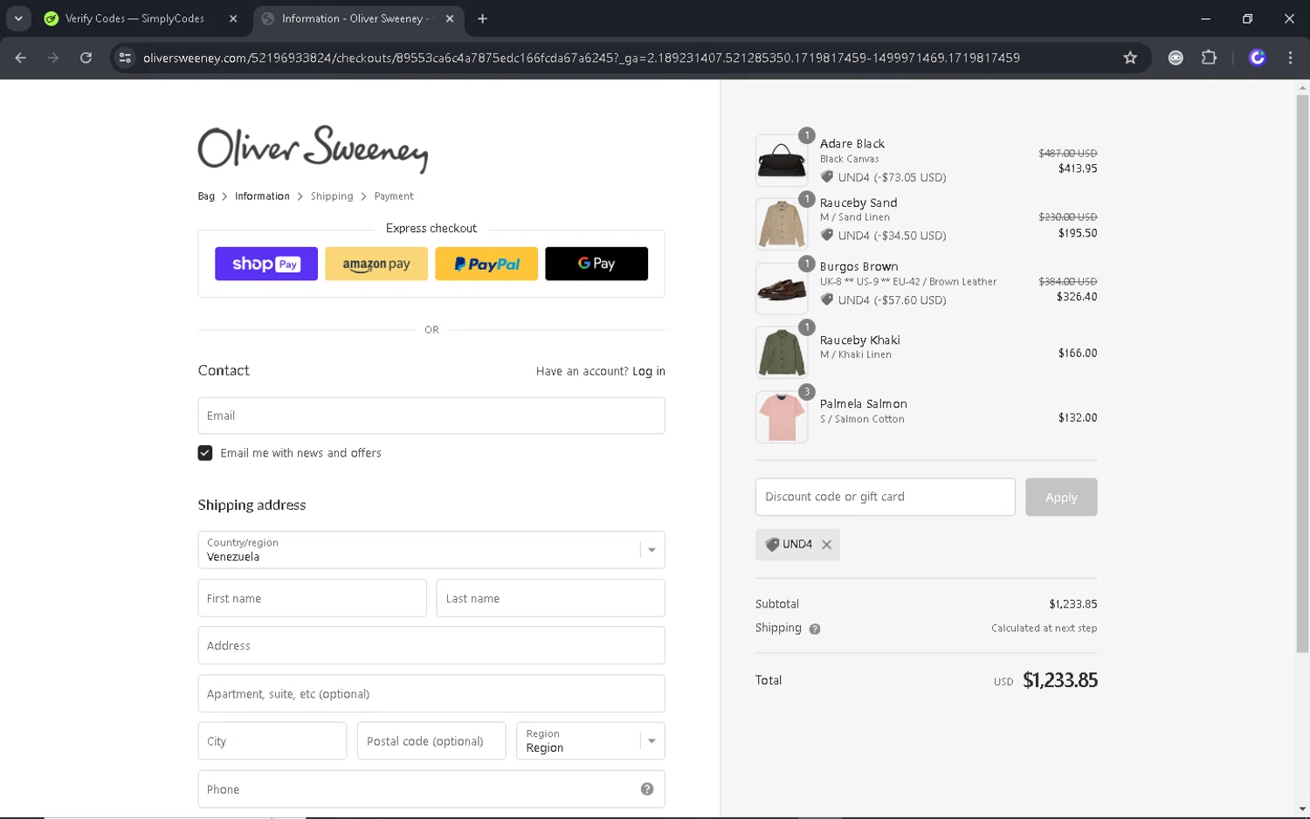This screenshot has height=819, width=1310.
Task: Click the City field
Action: (x=272, y=740)
